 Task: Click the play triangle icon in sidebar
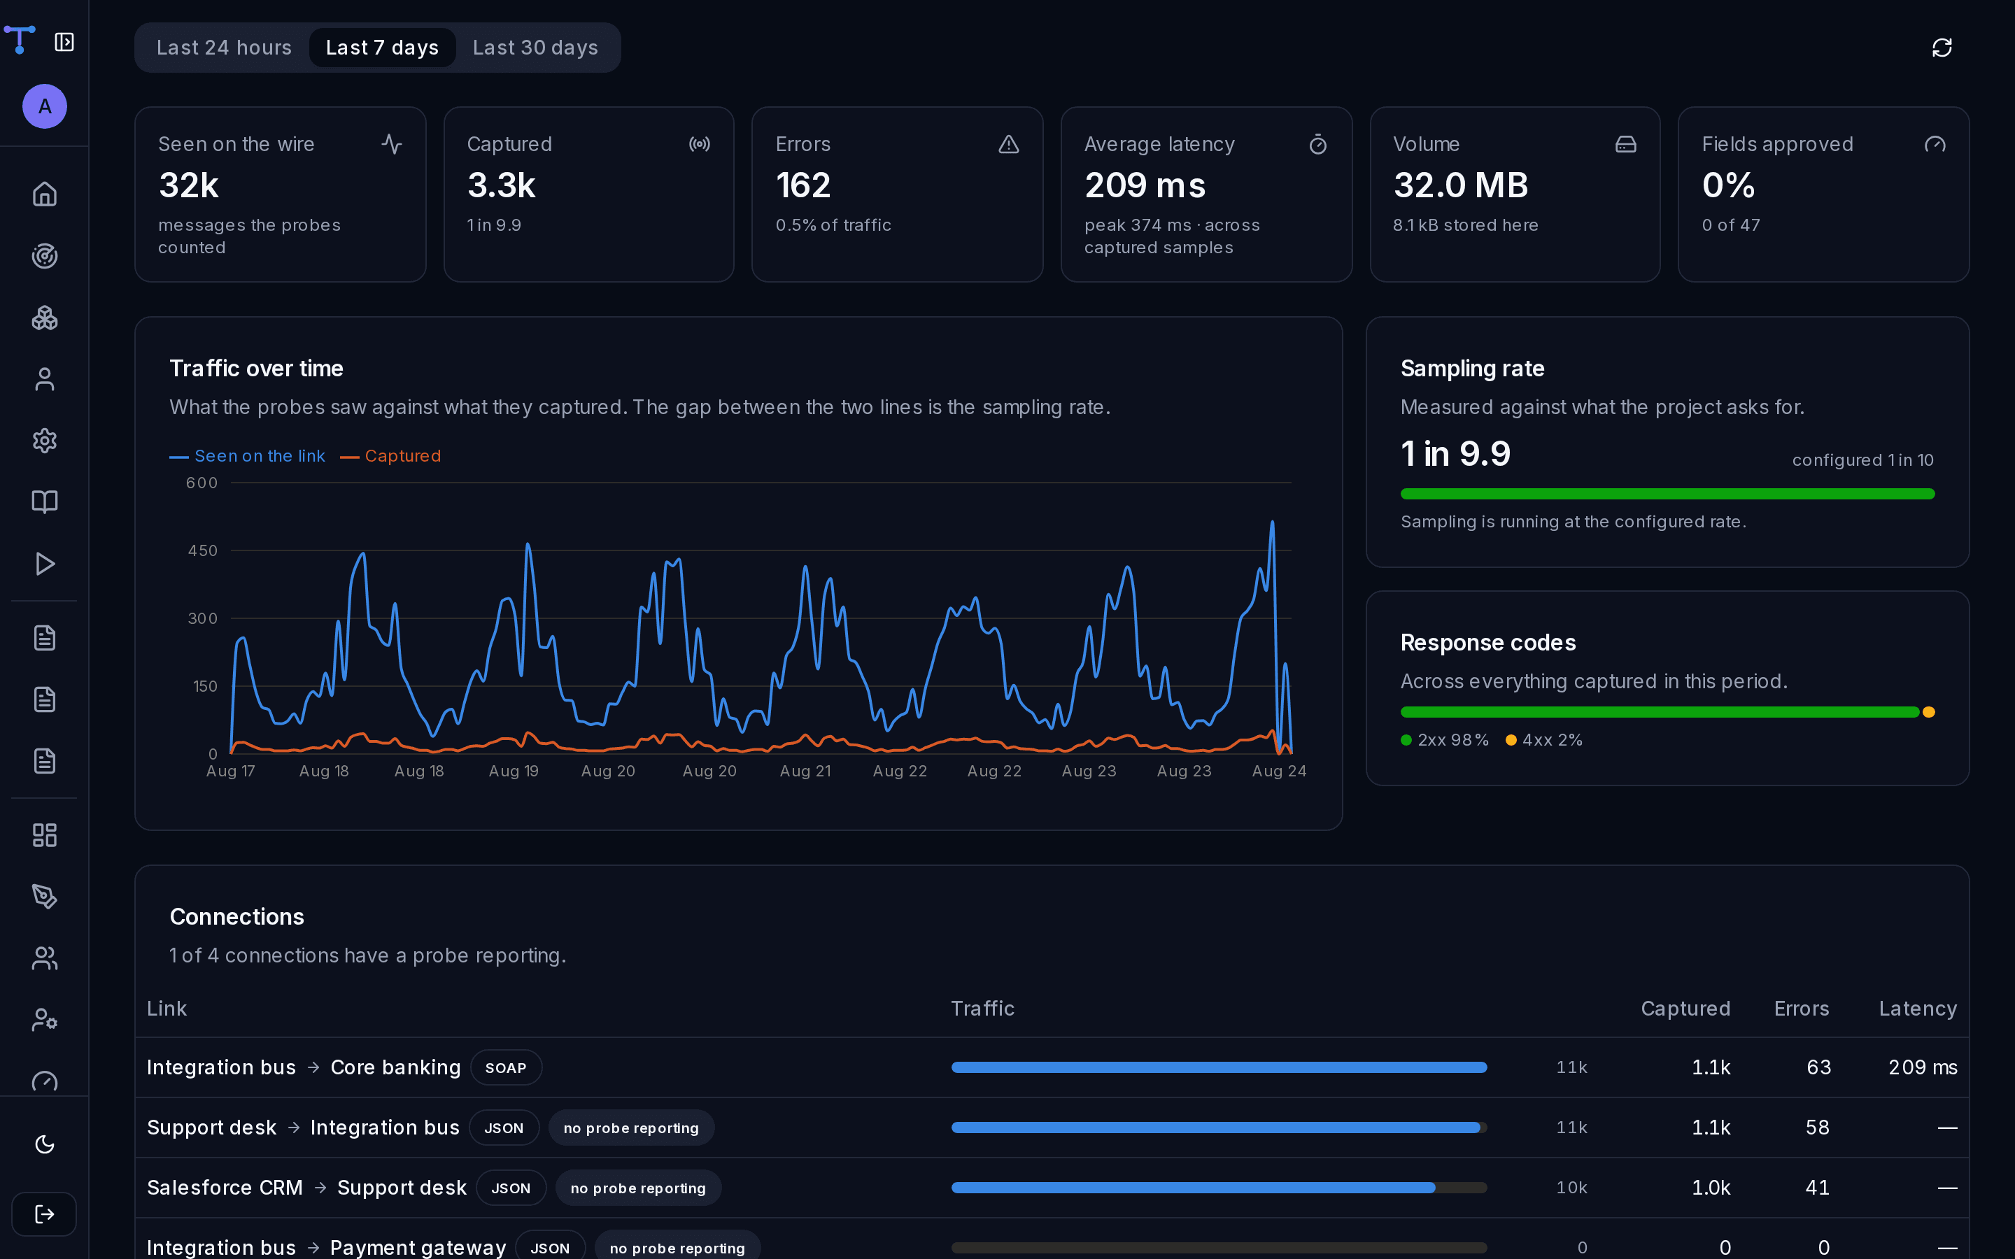click(44, 564)
